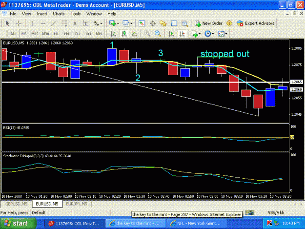Image resolution: width=305 pixels, height=229 pixels.
Task: Open the Help menu
Action: (112, 14)
